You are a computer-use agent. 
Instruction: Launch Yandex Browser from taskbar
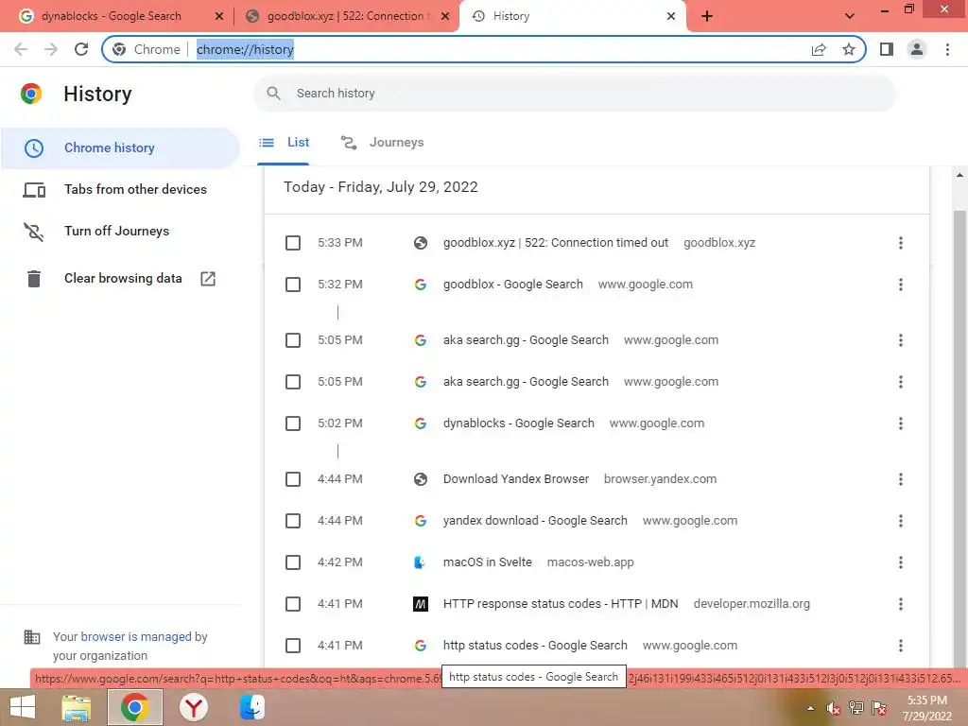tap(194, 707)
